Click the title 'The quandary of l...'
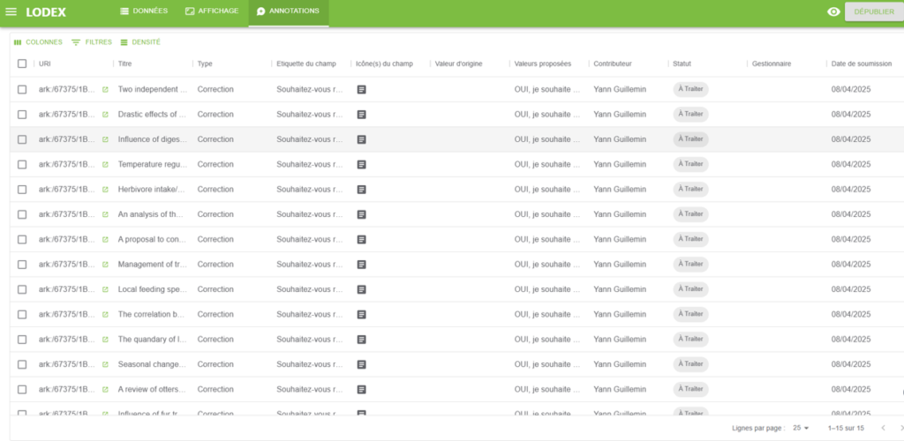Image resolution: width=904 pixels, height=441 pixels. click(153, 340)
